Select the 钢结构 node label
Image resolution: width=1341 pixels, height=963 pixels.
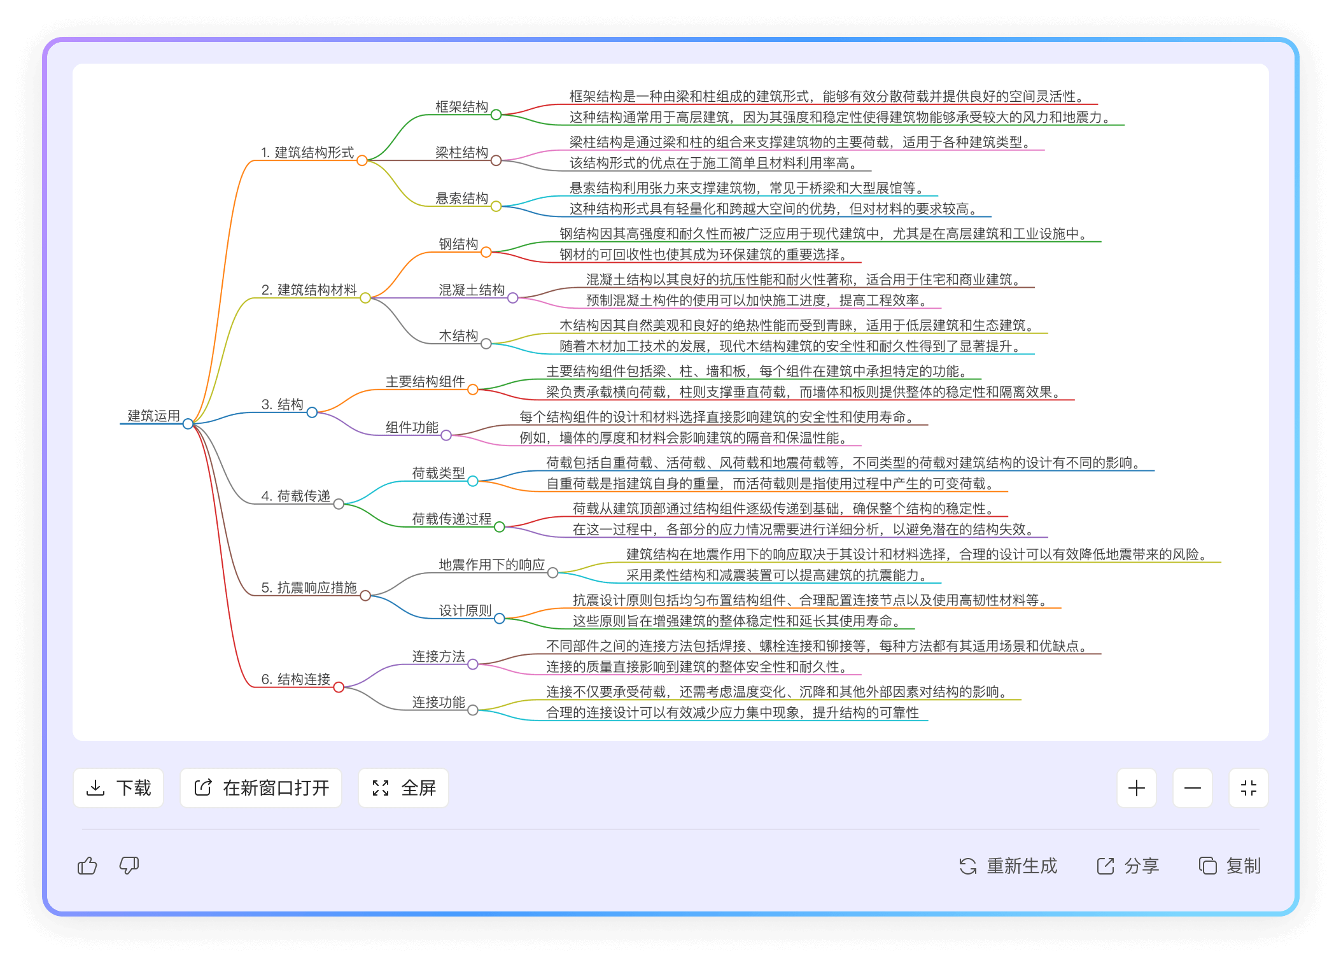click(x=458, y=244)
